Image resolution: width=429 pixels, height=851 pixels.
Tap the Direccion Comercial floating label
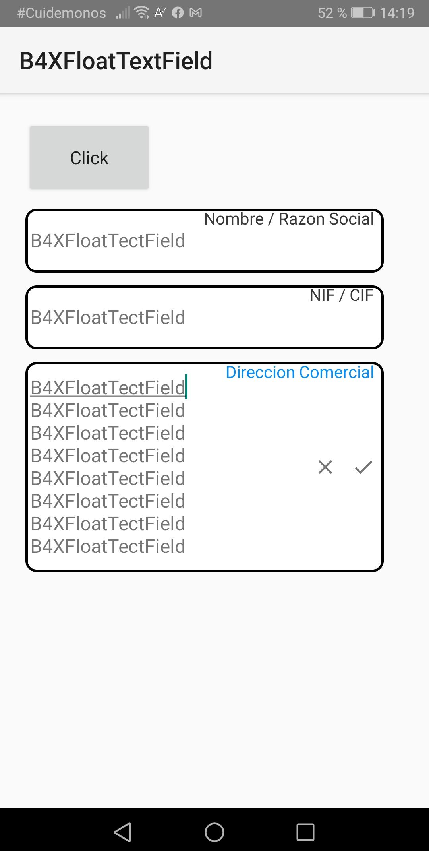click(x=299, y=372)
